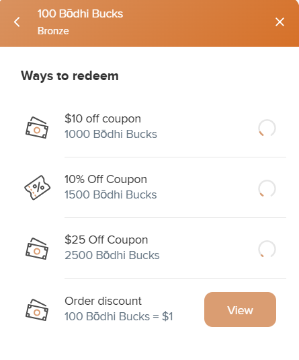Select the $10 off coupon title
299x360 pixels.
pyautogui.click(x=103, y=119)
